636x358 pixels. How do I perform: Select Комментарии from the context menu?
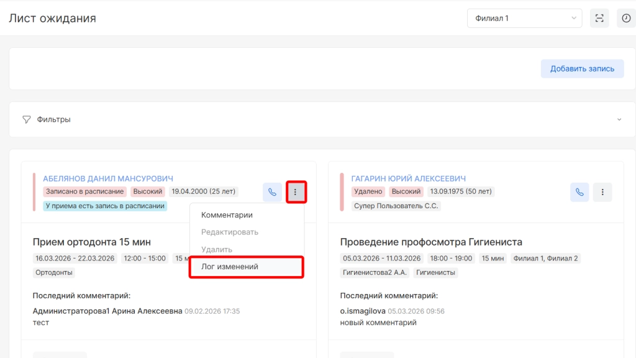227,215
